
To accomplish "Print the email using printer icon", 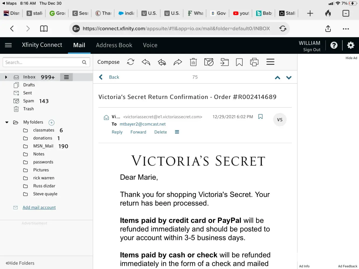I will (x=254, y=62).
